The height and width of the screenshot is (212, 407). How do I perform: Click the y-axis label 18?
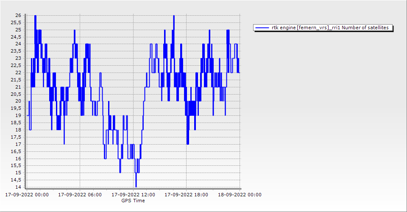[18, 130]
